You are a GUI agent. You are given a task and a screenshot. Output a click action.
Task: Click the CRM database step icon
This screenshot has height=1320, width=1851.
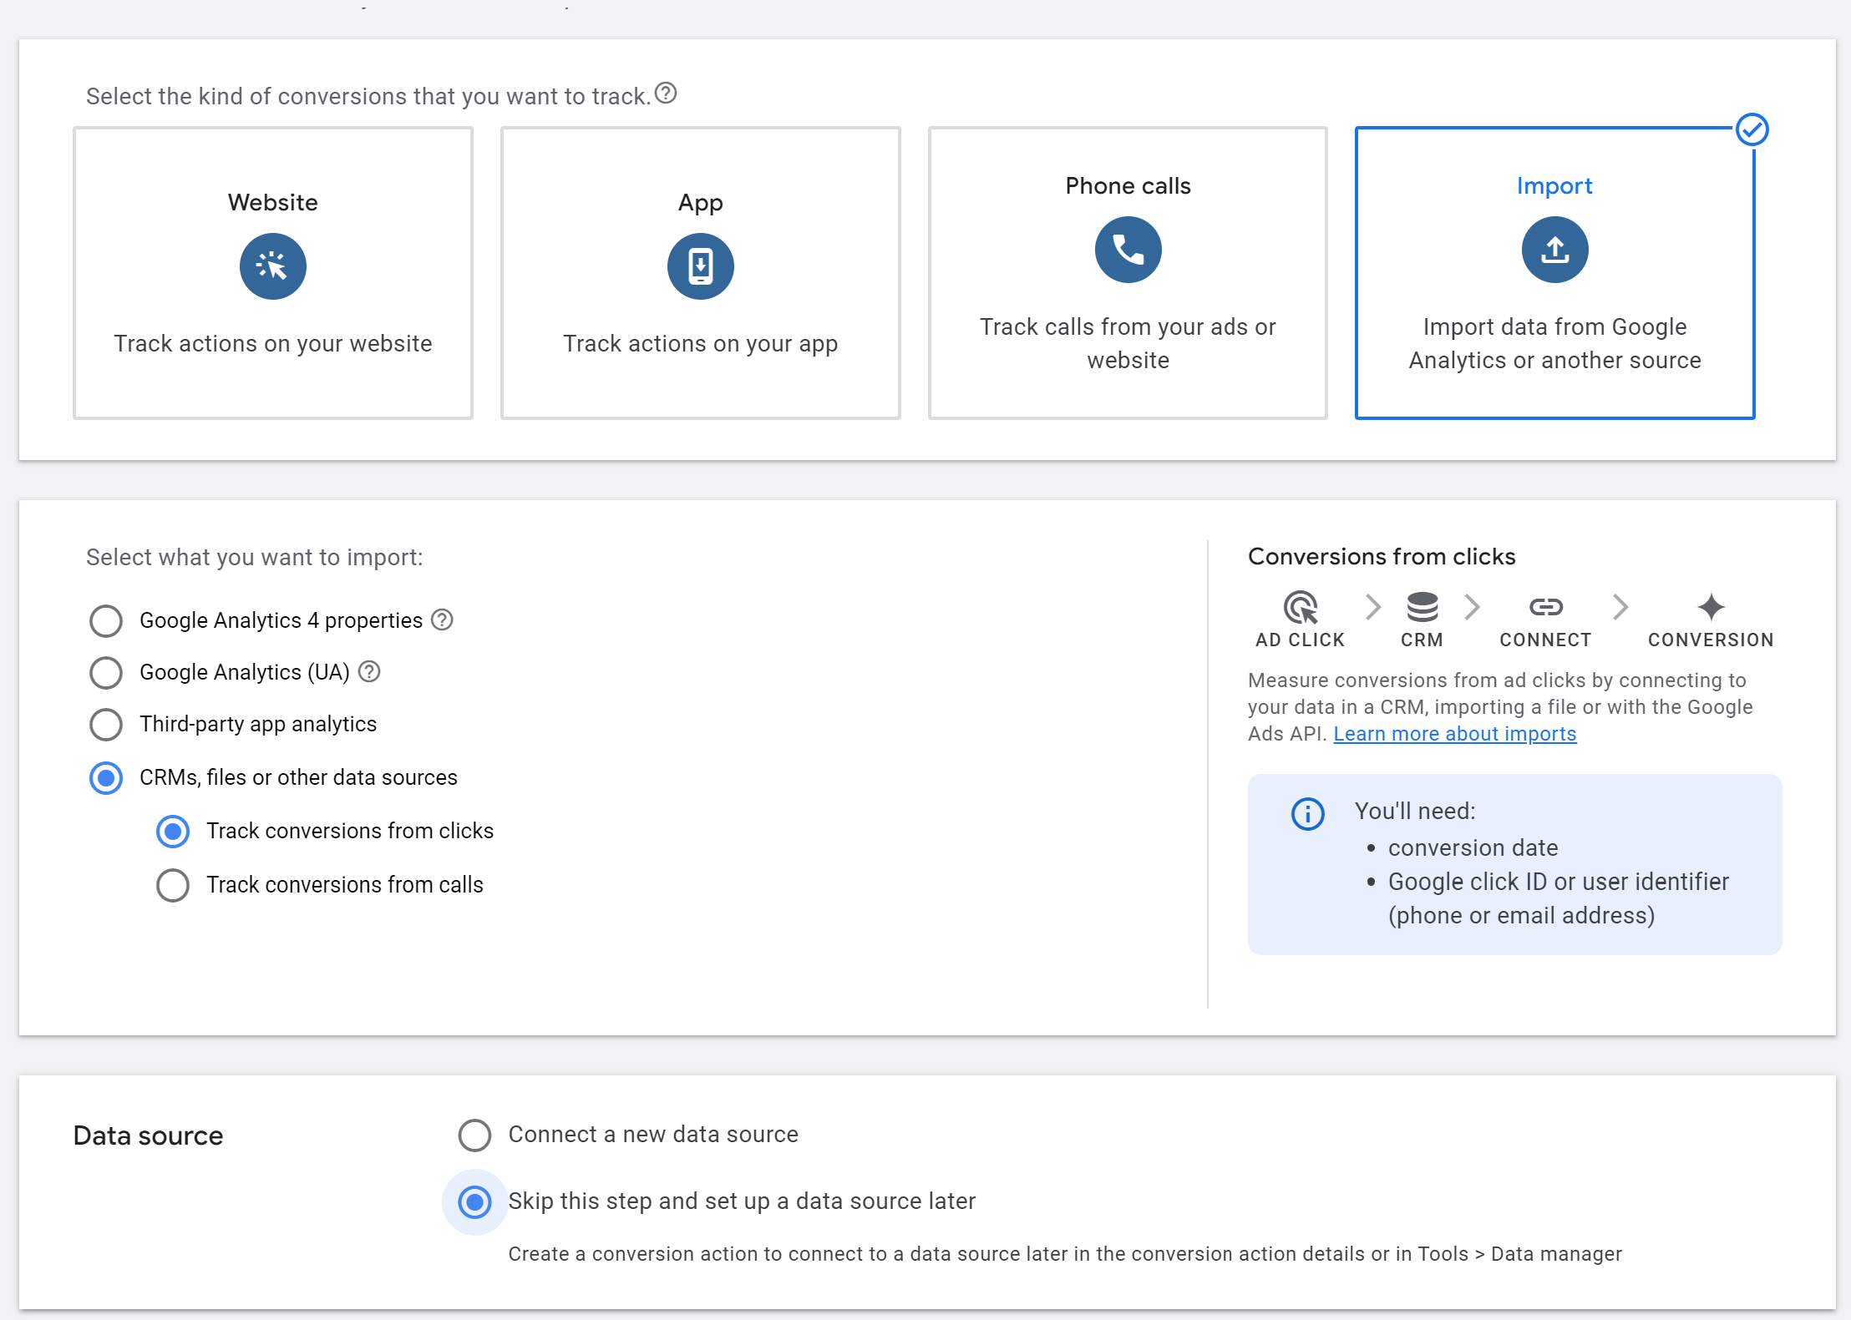point(1422,607)
